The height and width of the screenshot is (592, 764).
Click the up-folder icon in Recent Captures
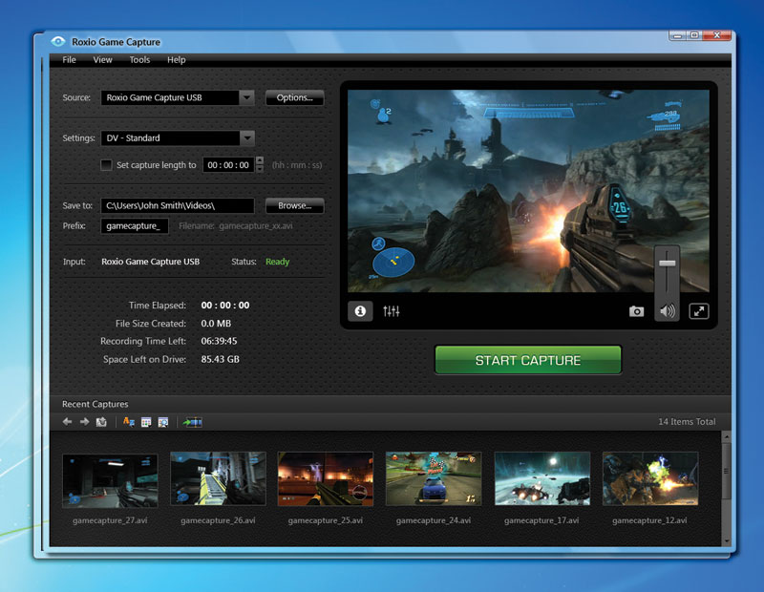[101, 422]
